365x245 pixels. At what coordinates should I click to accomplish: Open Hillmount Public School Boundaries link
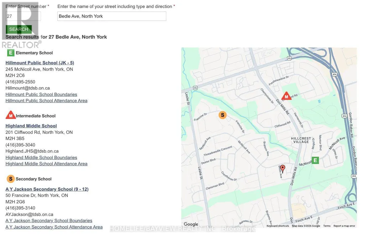[41, 94]
